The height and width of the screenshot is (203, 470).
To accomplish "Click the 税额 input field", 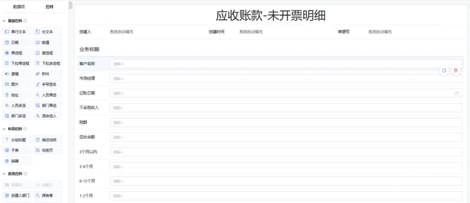I will pyautogui.click(x=285, y=122).
